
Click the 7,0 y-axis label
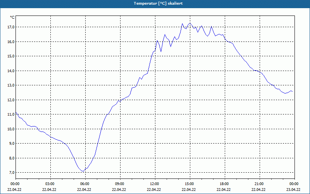coord(12,172)
